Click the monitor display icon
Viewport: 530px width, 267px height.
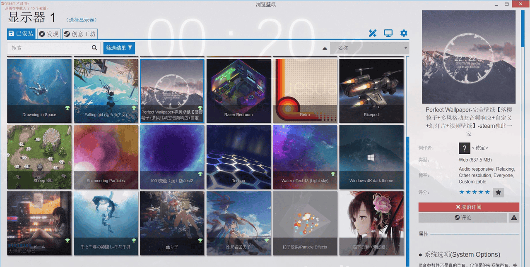388,33
